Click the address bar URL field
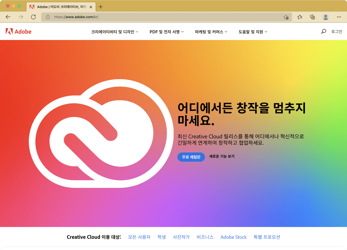Viewport: 347px width, 250px height. (x=166, y=17)
